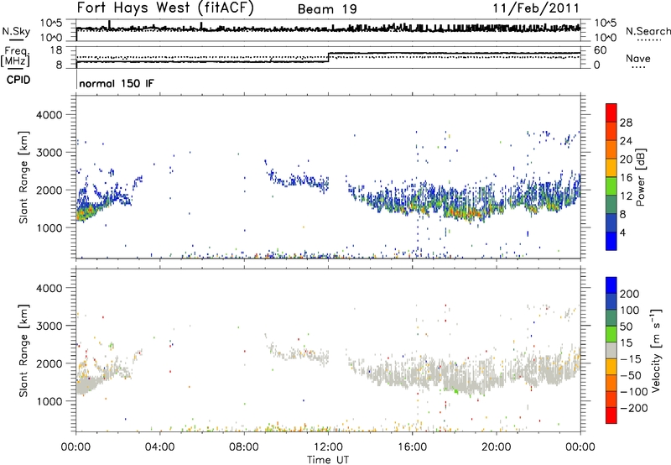Click the green 12 dB segment of the power colorbar
The image size is (671, 465).
point(611,185)
